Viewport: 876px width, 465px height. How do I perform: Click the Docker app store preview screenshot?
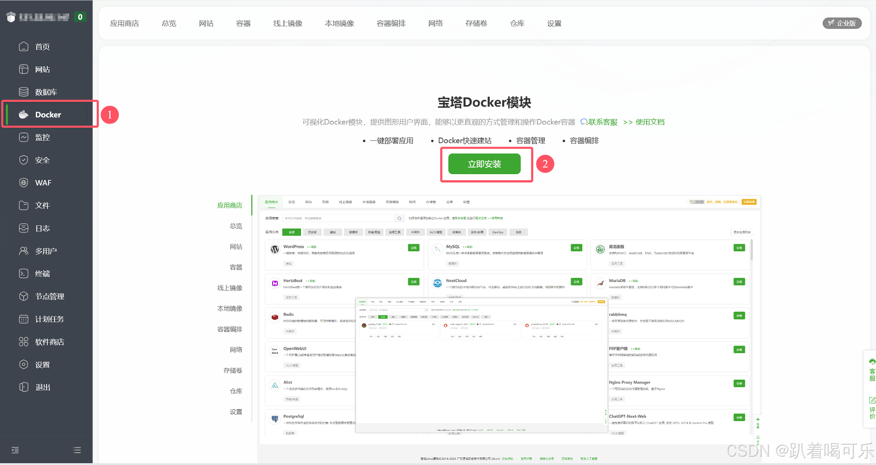click(509, 329)
